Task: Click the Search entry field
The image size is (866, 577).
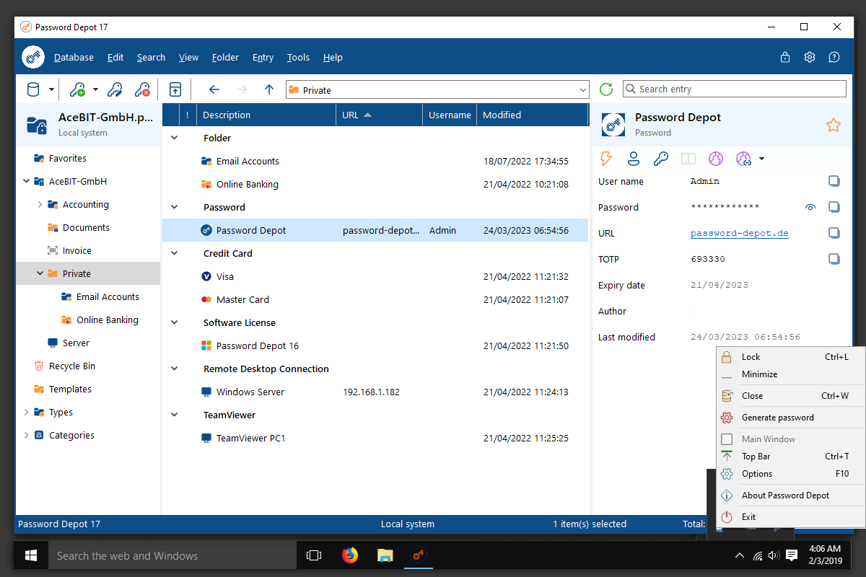Action: tap(734, 89)
